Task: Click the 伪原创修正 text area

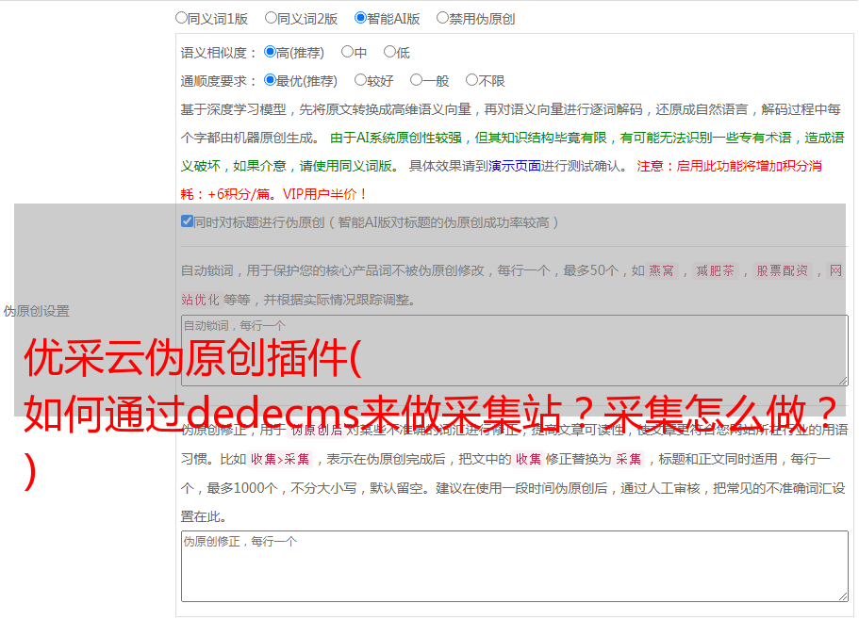Action: tap(515, 566)
